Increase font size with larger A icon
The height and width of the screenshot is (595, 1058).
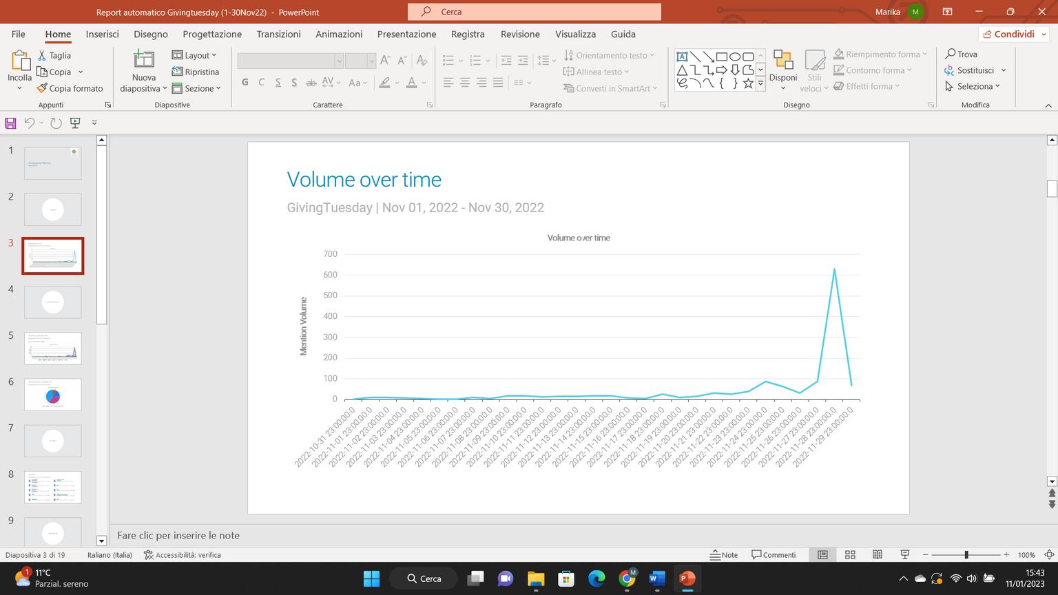coord(386,61)
